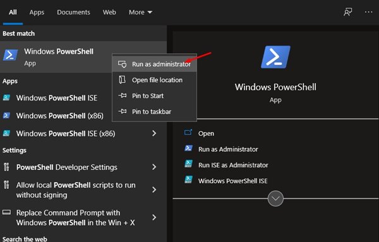Click the pin icon next to Pin to Start
This screenshot has height=242, width=379.
pyautogui.click(x=123, y=95)
